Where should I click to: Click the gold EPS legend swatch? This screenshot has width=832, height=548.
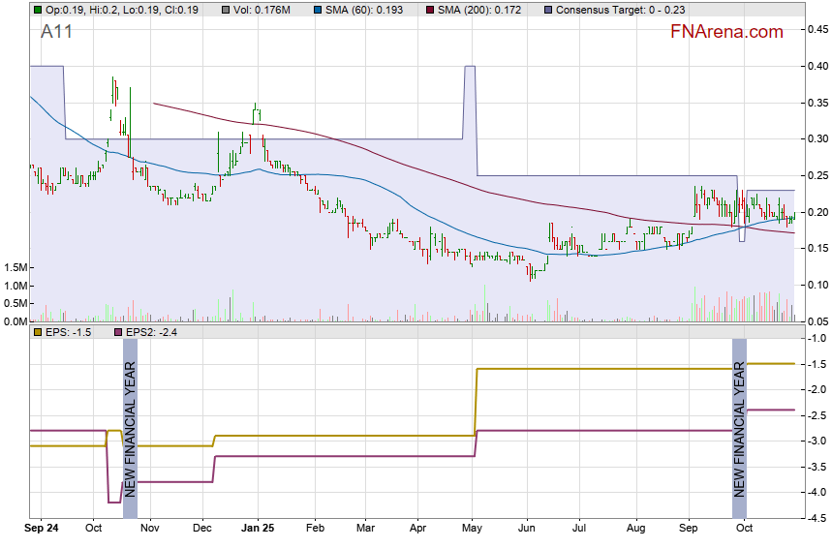click(37, 332)
